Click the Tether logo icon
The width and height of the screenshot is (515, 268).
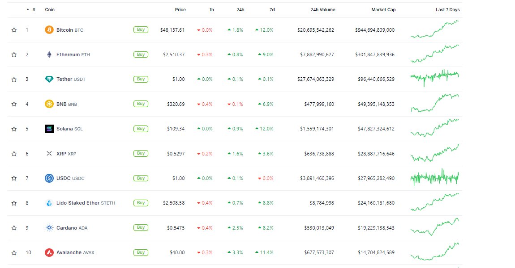[49, 79]
